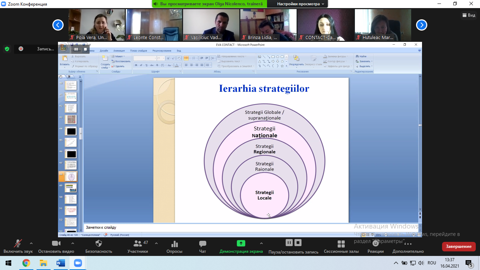480x270 pixels.
Task: Open Breakout Rooms (Сессионные залы)
Action: tap(341, 244)
